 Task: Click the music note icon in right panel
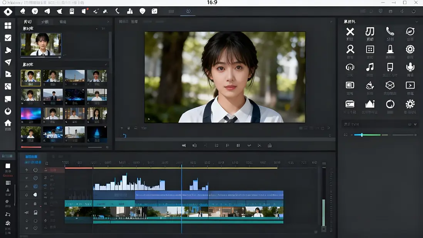coord(370,67)
